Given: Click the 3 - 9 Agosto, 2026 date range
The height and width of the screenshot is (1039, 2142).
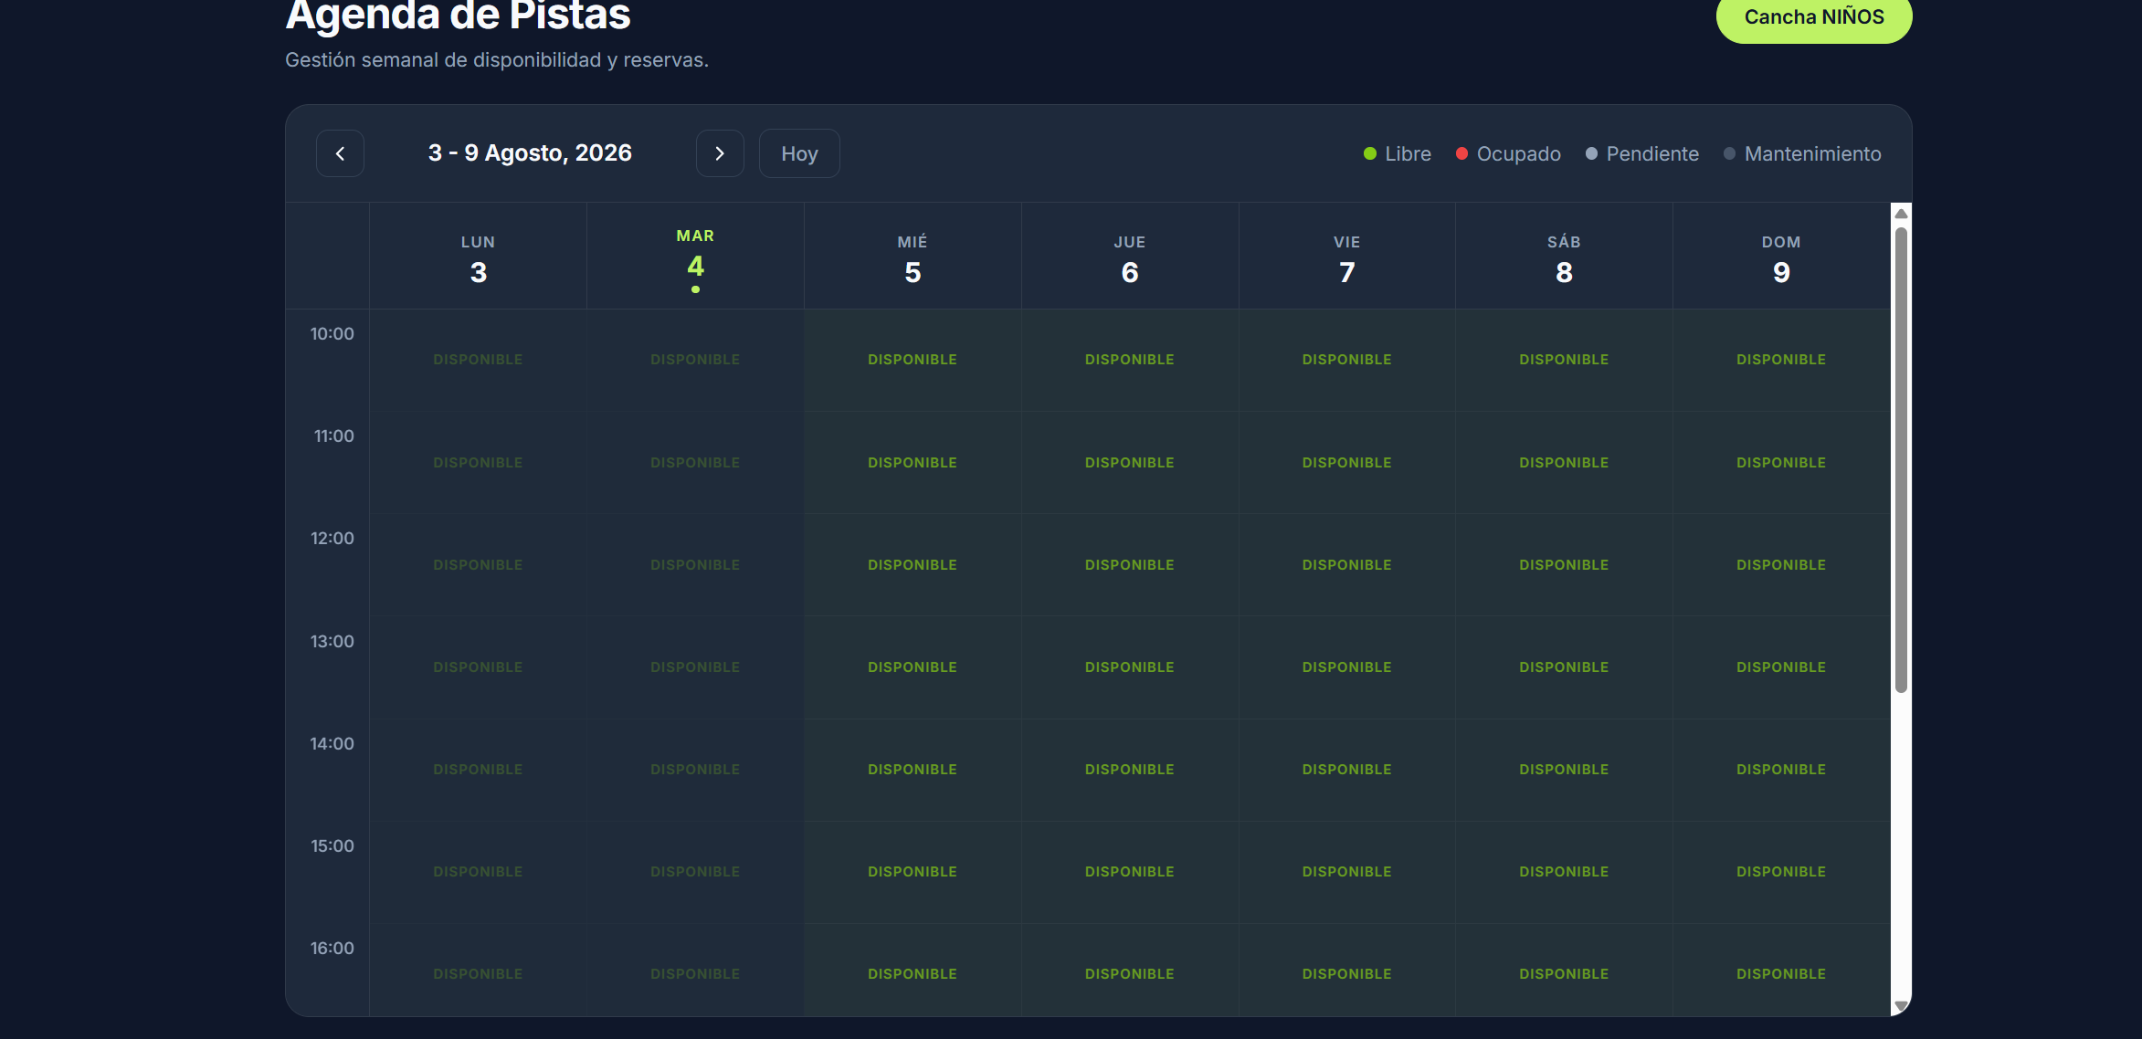Looking at the screenshot, I should 530,153.
